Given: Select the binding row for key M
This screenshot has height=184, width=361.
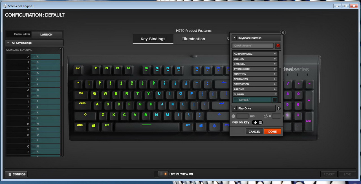Looking at the screenshot, I should [x=33, y=124].
